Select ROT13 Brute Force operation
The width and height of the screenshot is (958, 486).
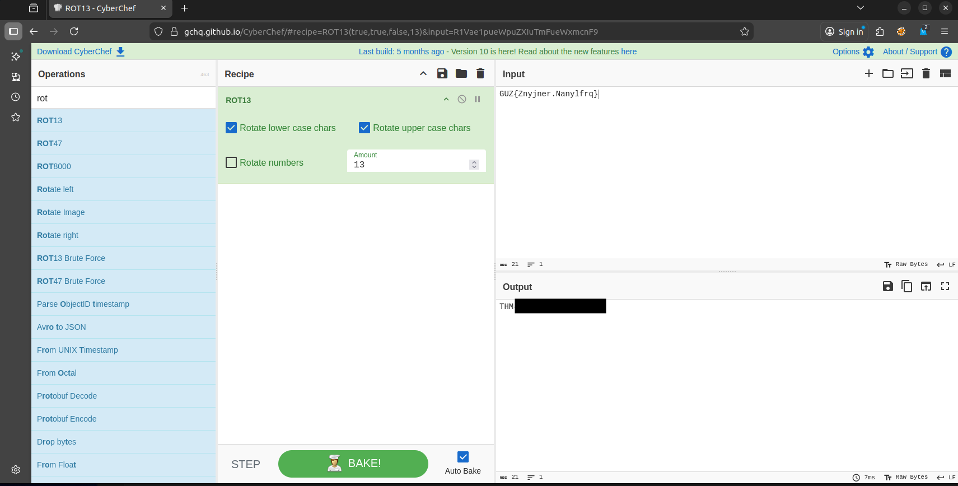(123, 258)
